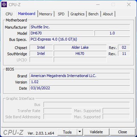Screen dimensions: 137x137
Task: Go to the SPD tab
Action: point(61,14)
